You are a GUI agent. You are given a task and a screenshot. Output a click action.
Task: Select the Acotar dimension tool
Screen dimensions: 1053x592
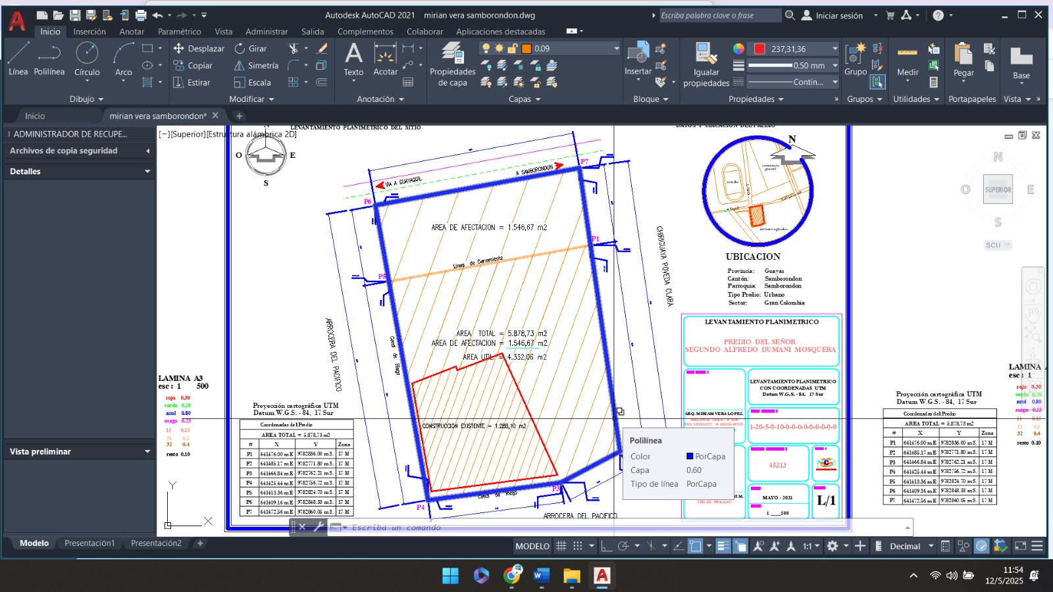pos(385,60)
